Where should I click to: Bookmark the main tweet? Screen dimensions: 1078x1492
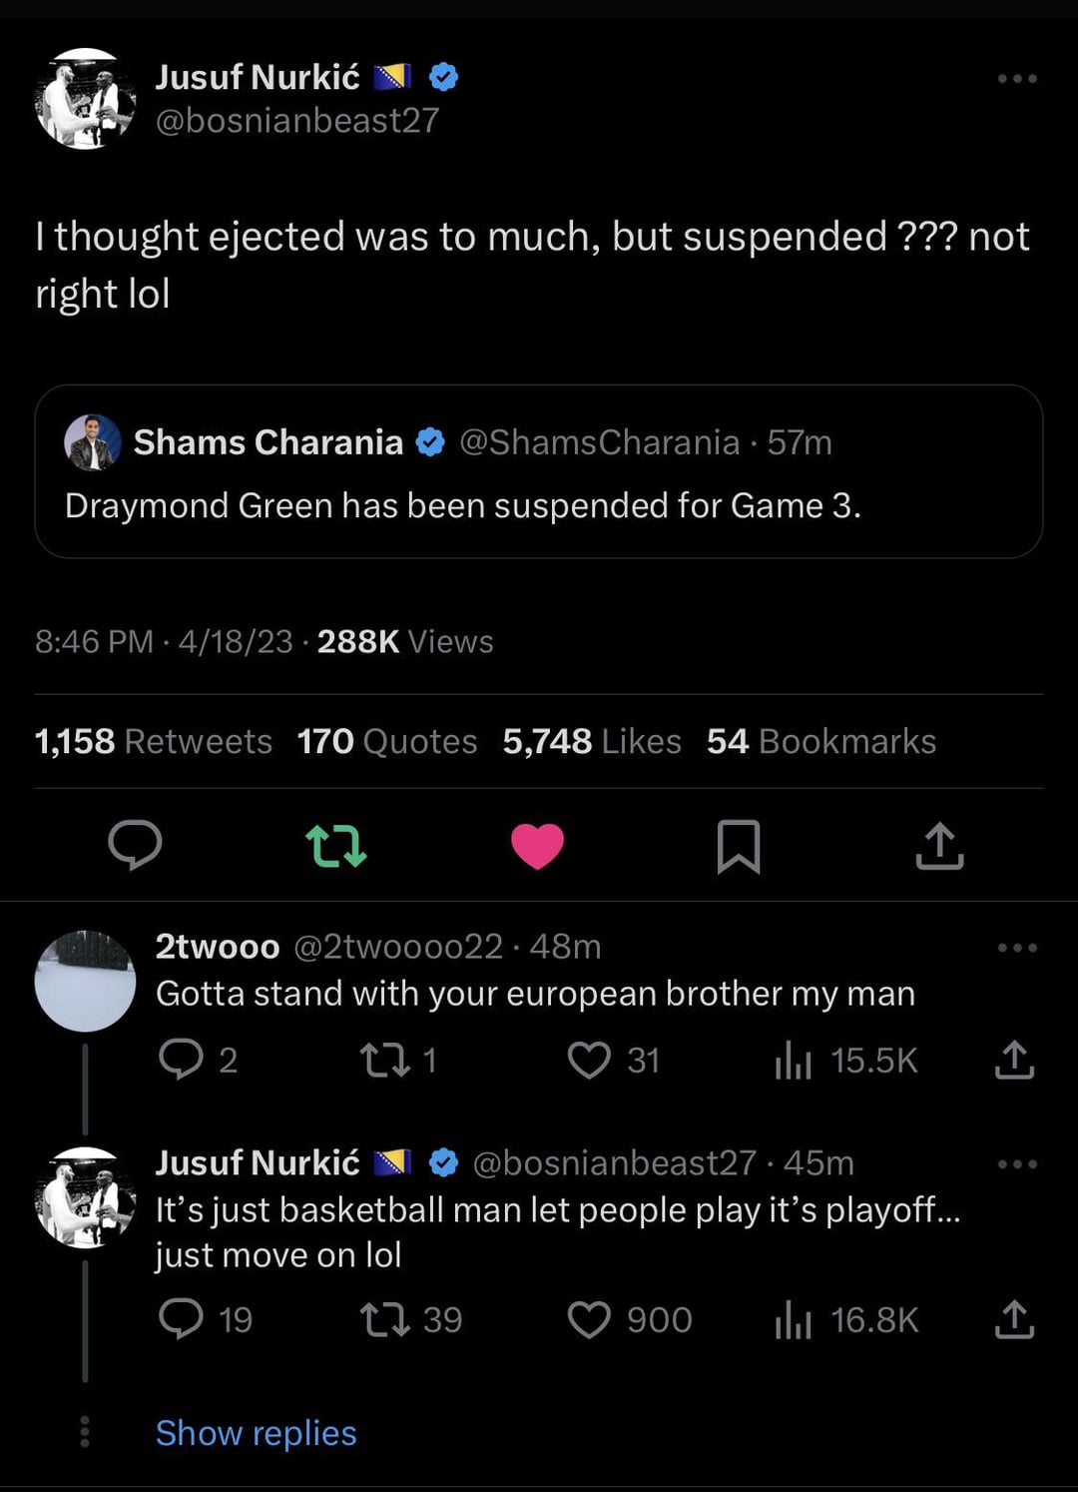[x=739, y=846]
